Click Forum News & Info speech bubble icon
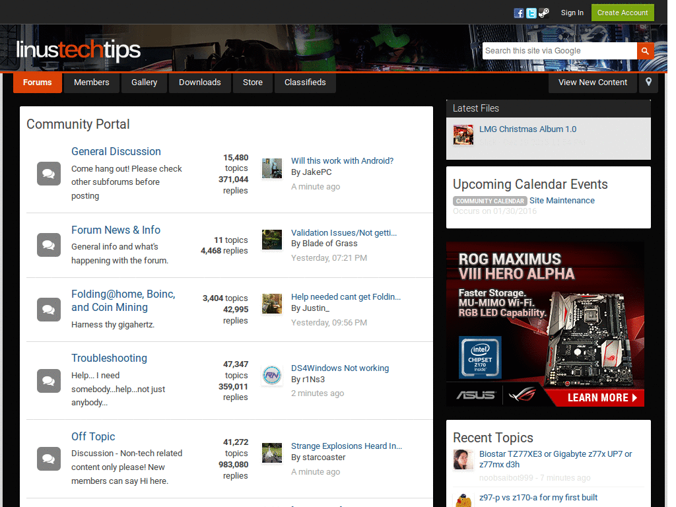The height and width of the screenshot is (507, 676). pos(49,245)
